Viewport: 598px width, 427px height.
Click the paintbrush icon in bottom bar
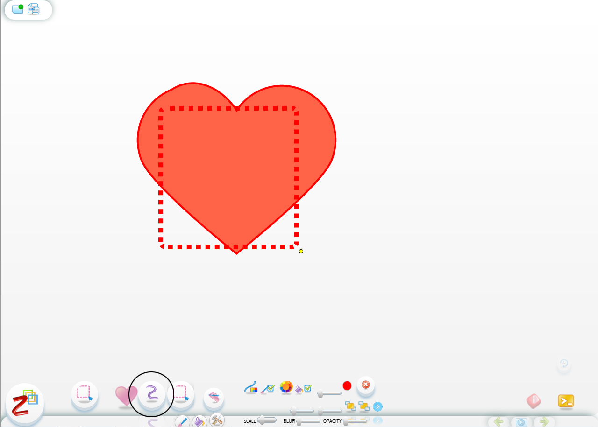click(182, 421)
